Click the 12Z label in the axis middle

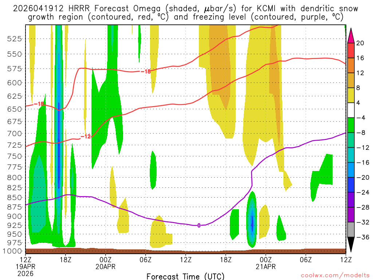pyautogui.click(x=186, y=260)
